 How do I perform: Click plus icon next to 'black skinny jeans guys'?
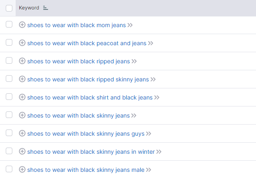click(x=22, y=134)
